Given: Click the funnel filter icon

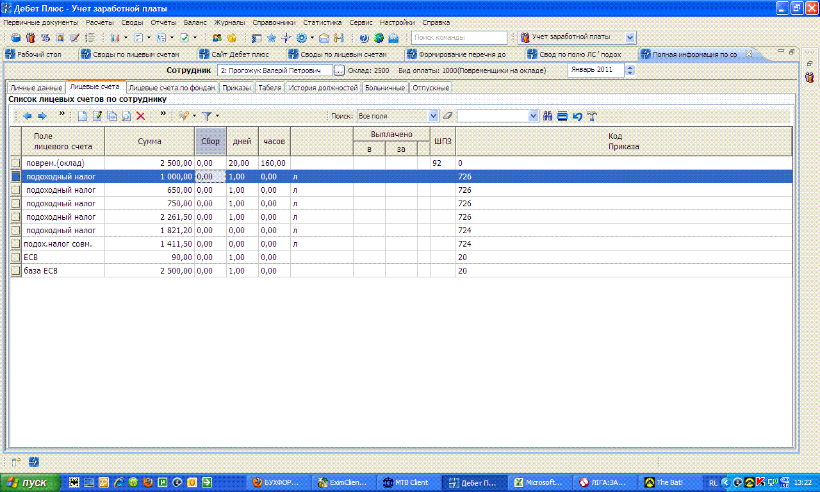Looking at the screenshot, I should click(207, 116).
